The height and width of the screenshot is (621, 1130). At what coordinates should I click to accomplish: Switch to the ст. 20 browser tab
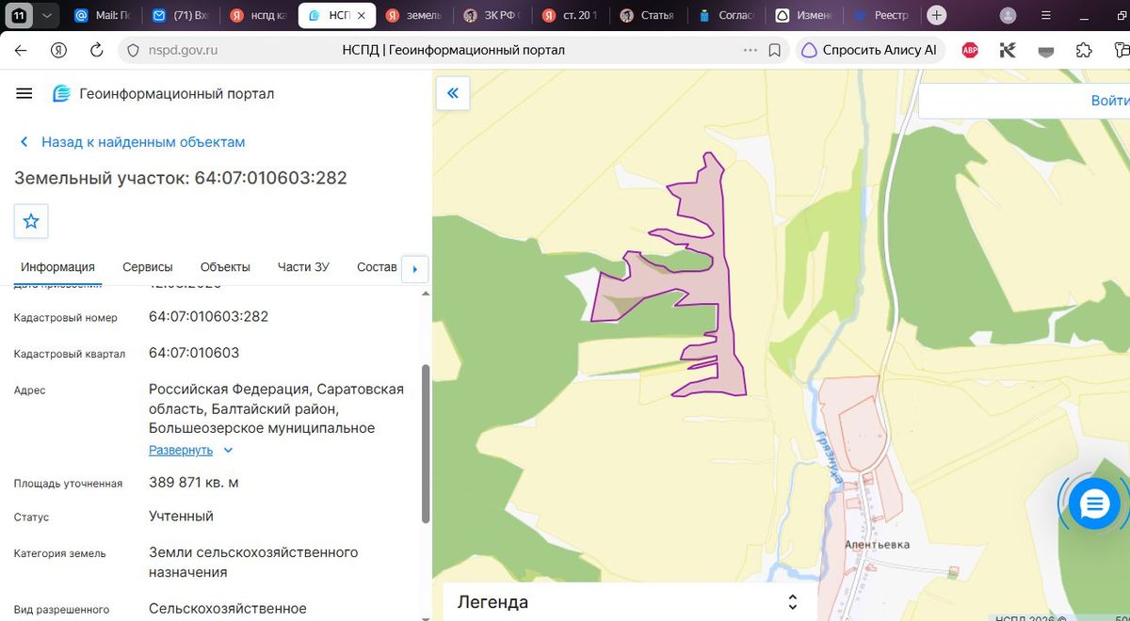pos(571,15)
